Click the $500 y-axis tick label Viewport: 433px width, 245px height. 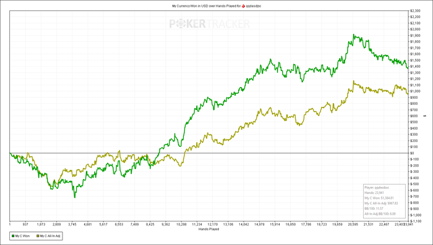click(414, 122)
